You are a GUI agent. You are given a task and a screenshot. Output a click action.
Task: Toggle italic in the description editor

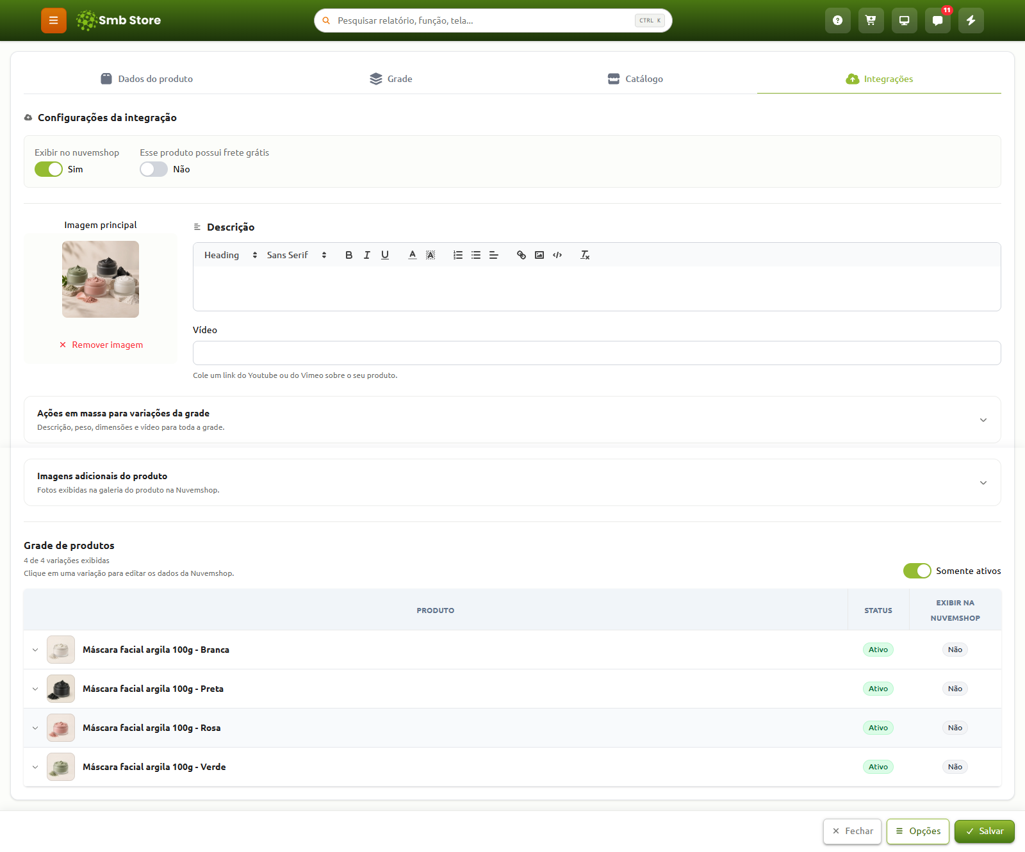tap(367, 255)
